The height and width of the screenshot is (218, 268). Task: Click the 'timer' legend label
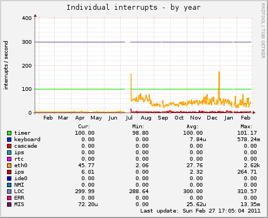tap(22, 133)
